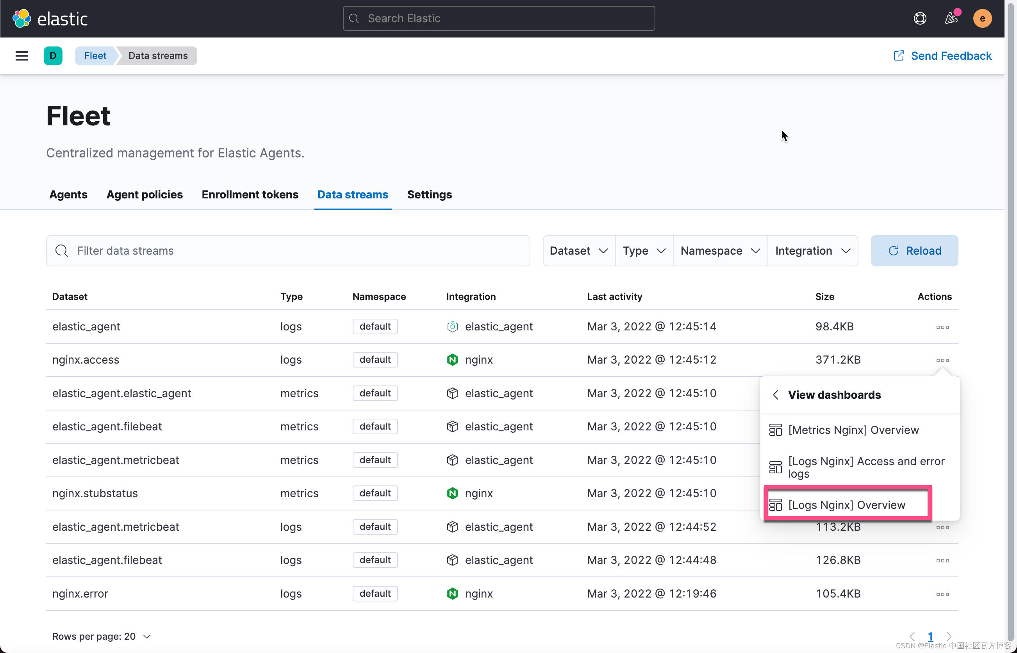1017x653 pixels.
Task: Go back from View dashboards panel
Action: (775, 395)
